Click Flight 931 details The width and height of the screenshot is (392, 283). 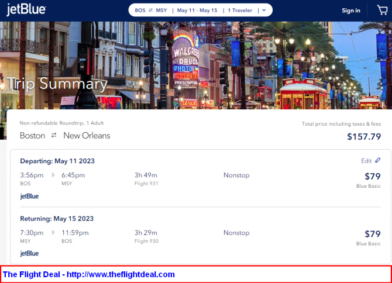pos(145,184)
